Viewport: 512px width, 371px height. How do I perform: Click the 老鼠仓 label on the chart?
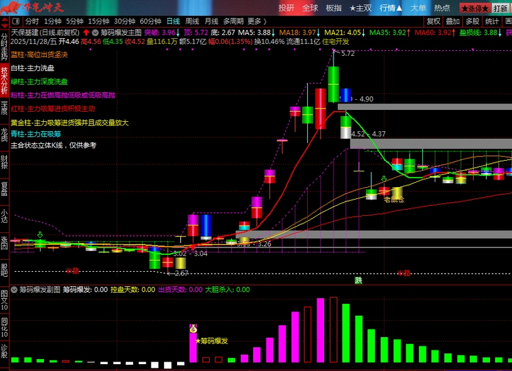click(x=394, y=200)
